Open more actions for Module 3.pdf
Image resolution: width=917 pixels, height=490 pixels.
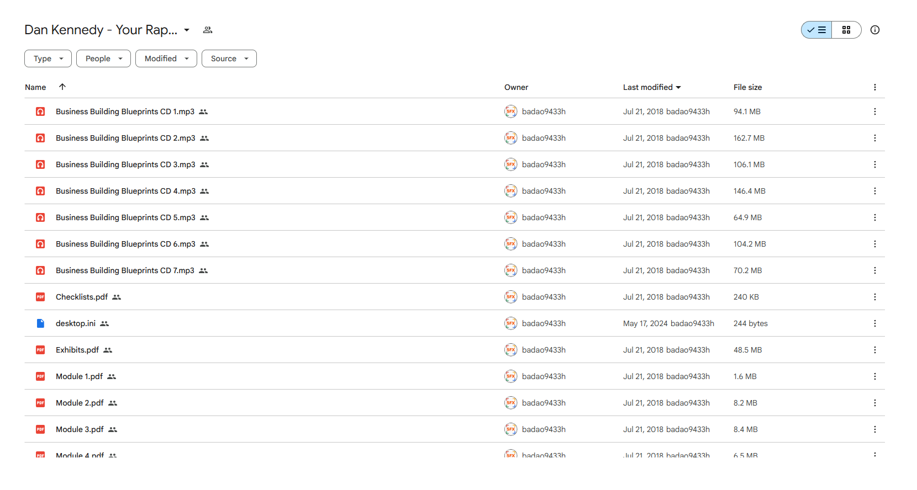(875, 429)
